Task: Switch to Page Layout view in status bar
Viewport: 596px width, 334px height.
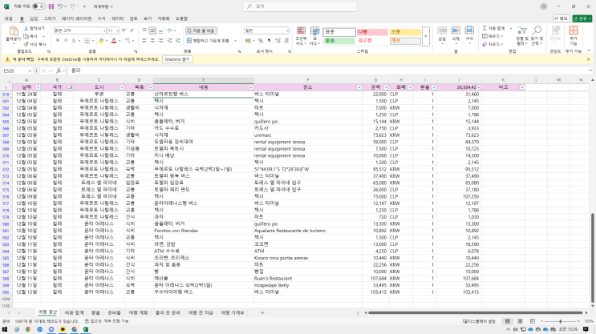Action: 520,321
